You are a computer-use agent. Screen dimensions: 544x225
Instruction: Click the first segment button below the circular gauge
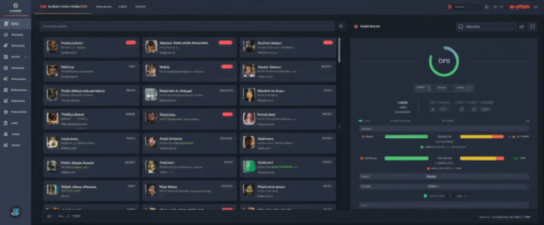pos(424,88)
